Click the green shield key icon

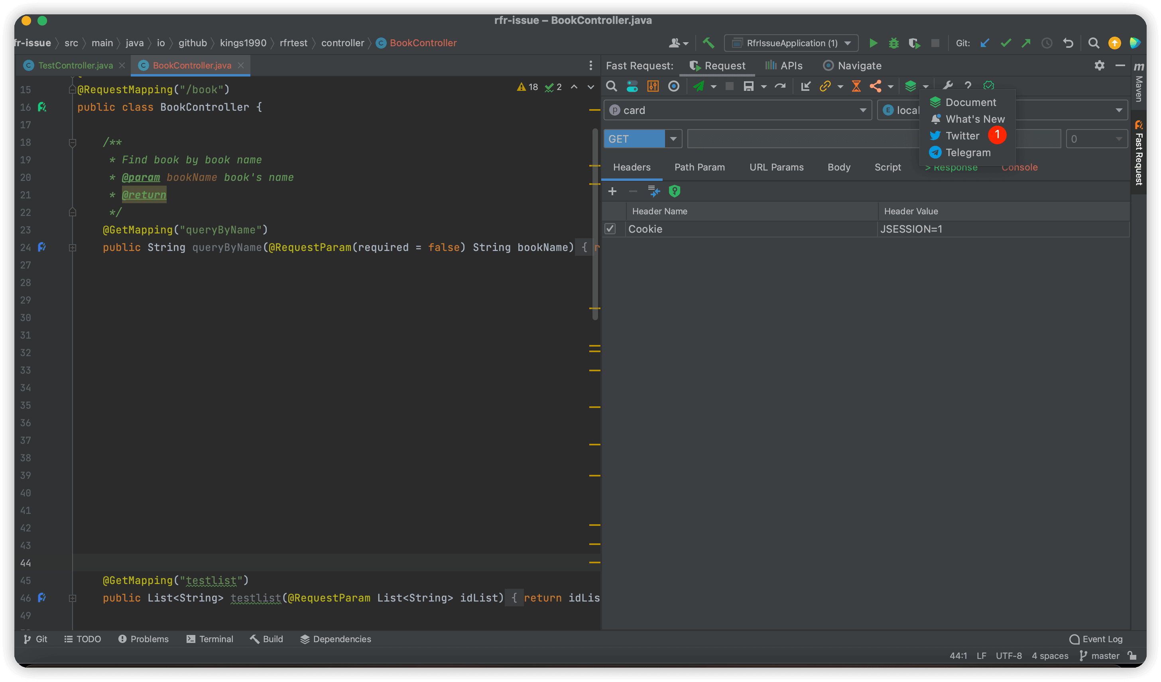[674, 191]
